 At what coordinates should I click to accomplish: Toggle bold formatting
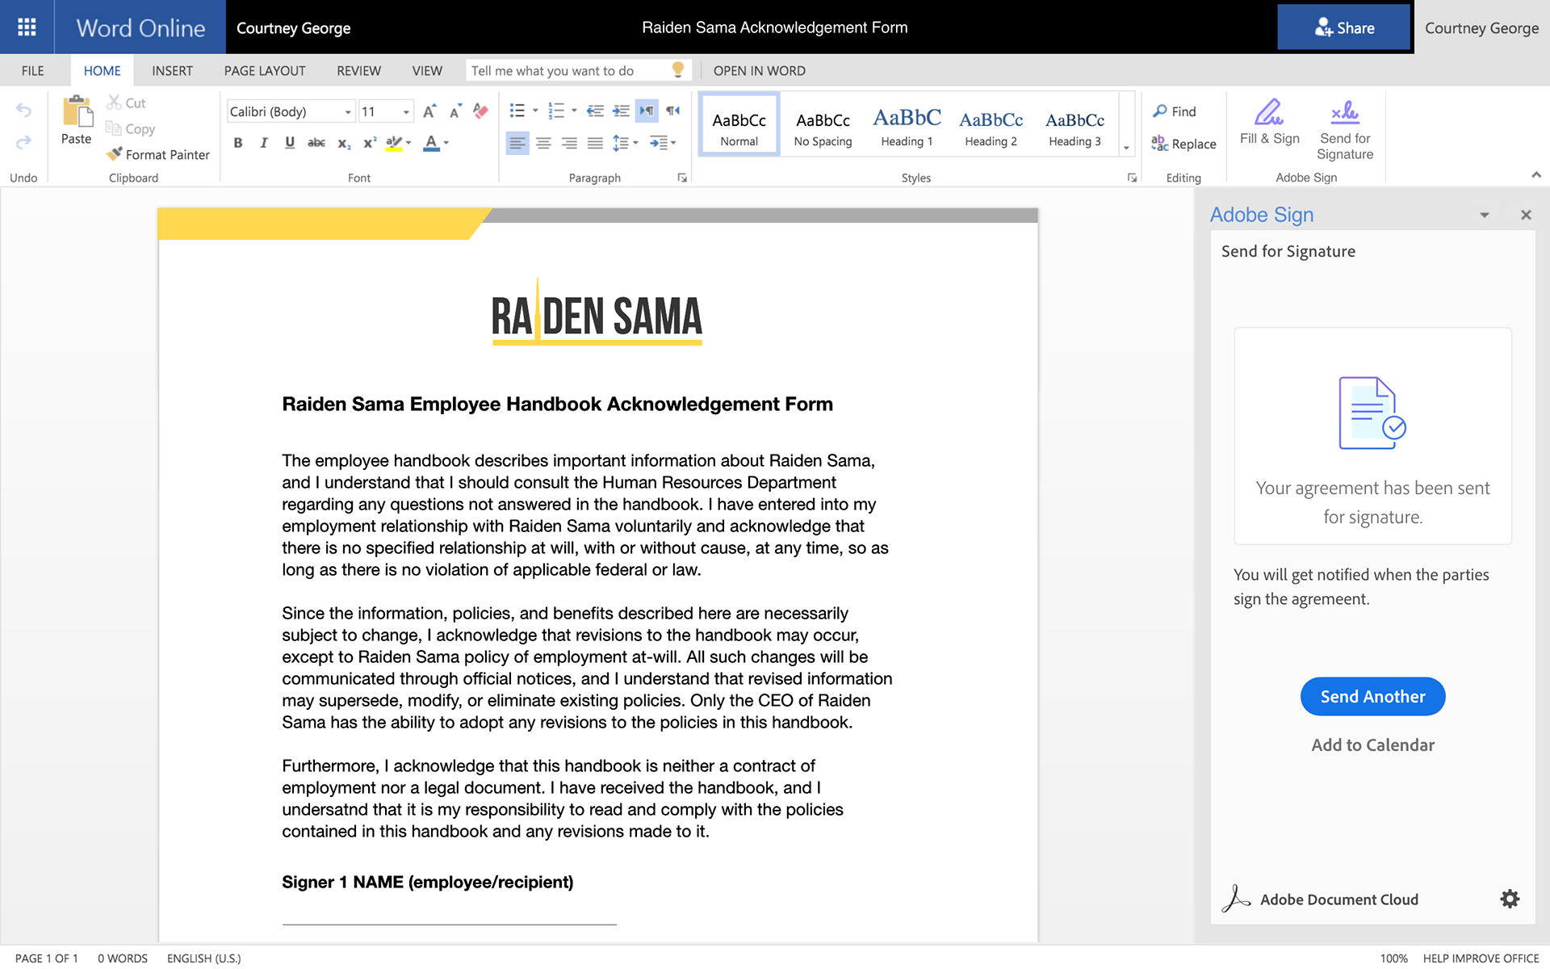click(x=238, y=143)
